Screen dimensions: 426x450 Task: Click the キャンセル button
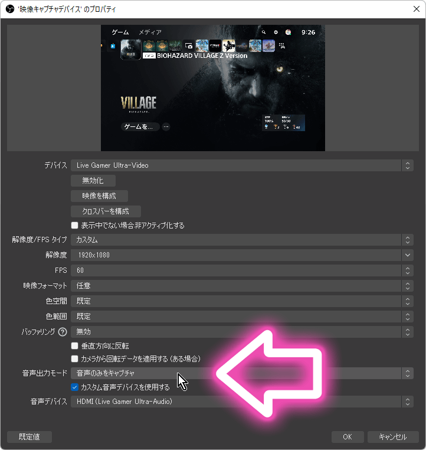[x=393, y=437]
